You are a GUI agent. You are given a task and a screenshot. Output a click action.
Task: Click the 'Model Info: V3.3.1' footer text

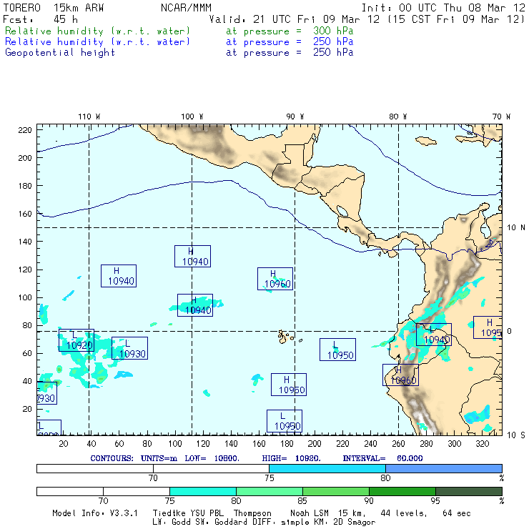95,513
